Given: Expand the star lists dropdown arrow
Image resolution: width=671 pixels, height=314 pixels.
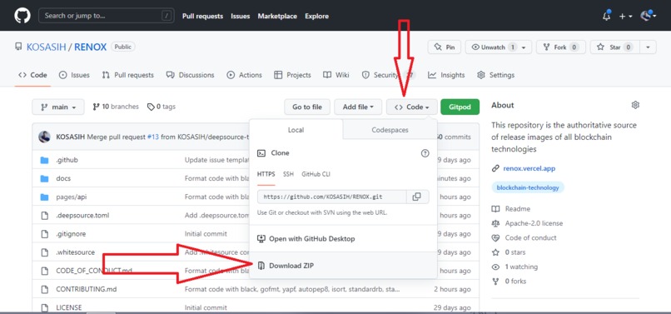Looking at the screenshot, I should point(648,47).
